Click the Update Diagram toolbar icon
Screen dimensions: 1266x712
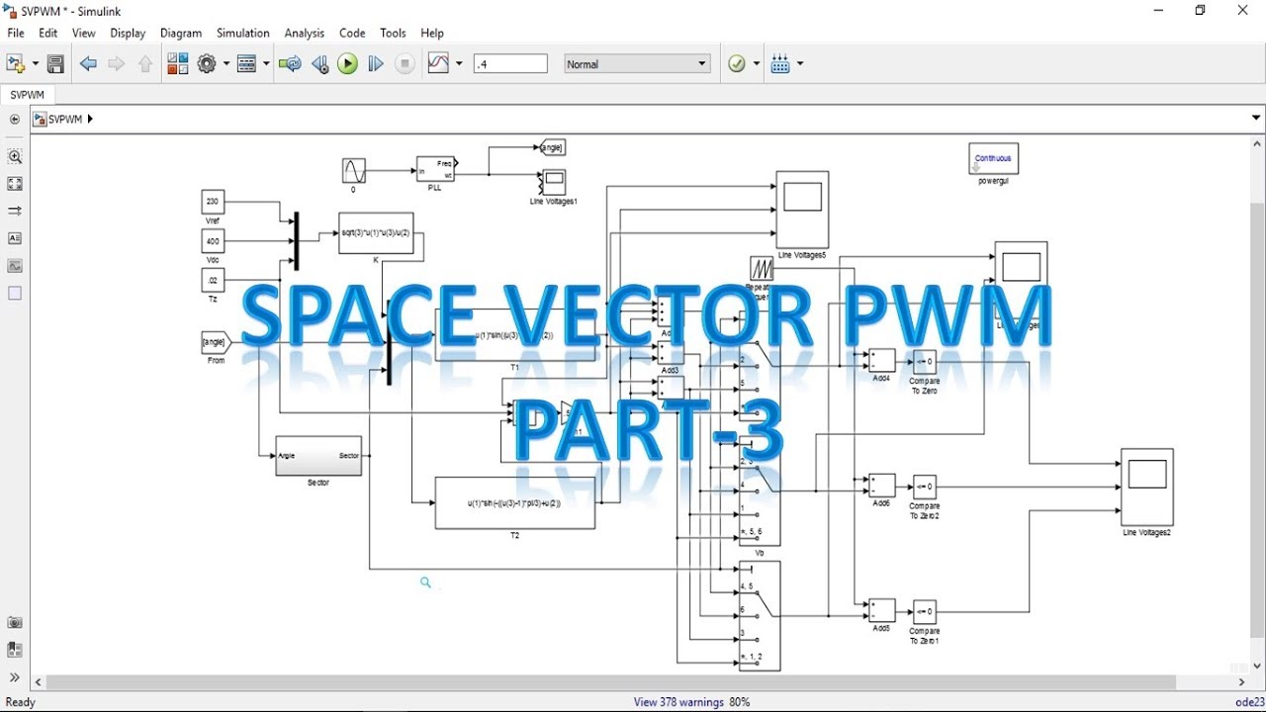click(x=290, y=64)
